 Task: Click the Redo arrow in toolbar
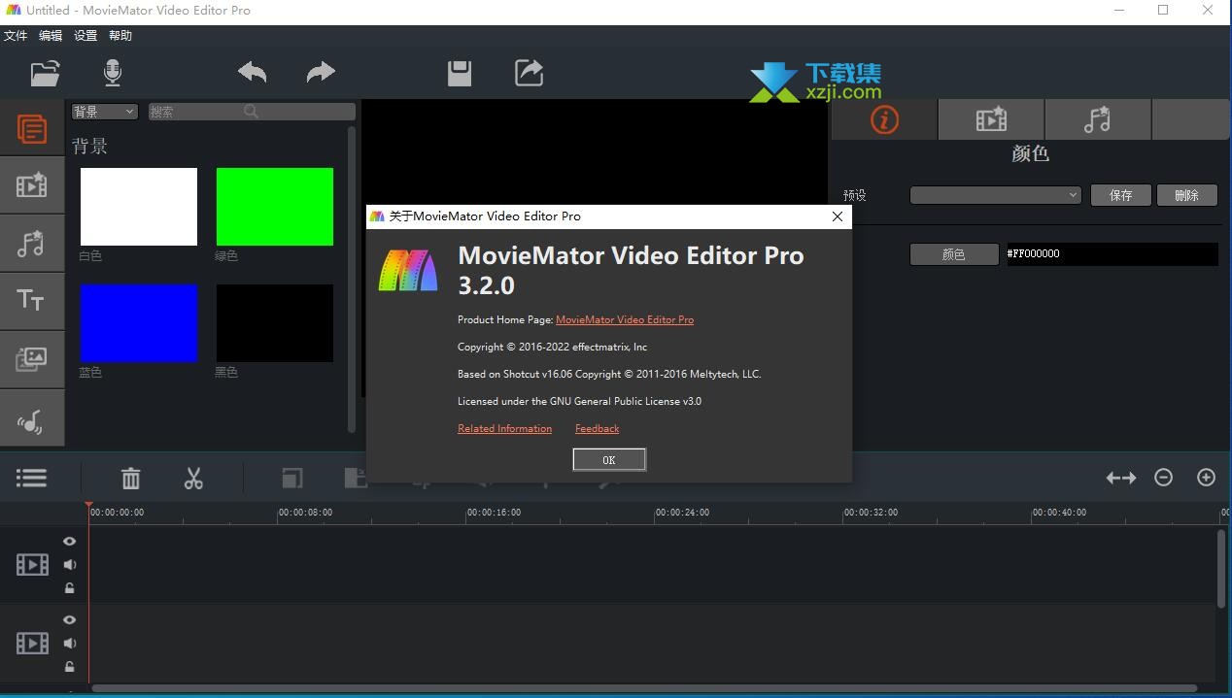point(321,72)
